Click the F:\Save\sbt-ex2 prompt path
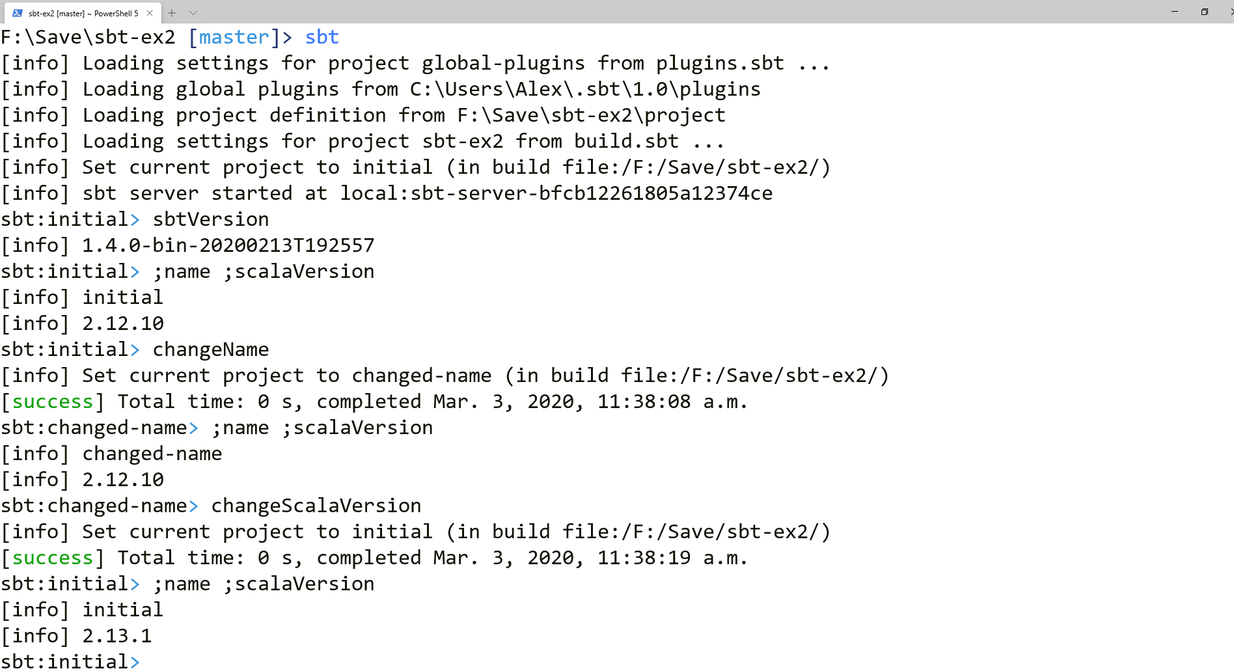 [88, 37]
